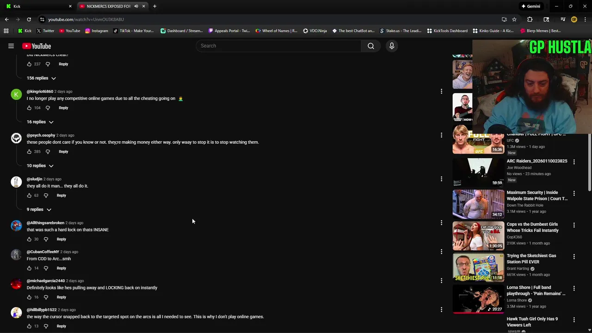
Task: Open a new browser tab
Action: coord(154,6)
